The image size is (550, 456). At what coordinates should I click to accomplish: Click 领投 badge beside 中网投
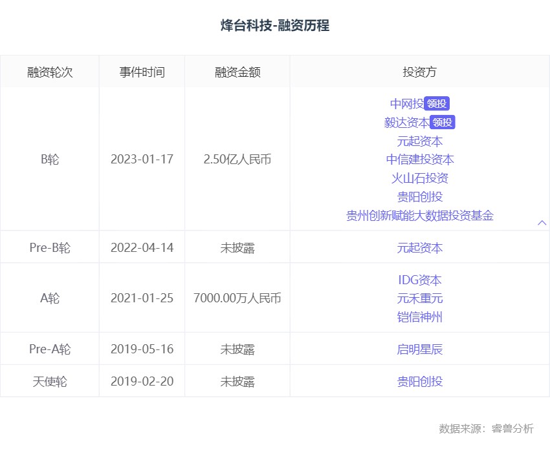point(437,104)
